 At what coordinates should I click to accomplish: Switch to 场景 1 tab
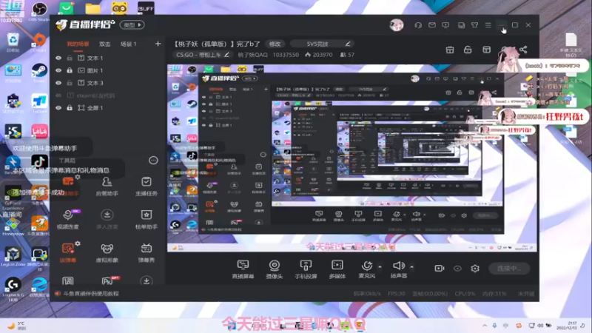(128, 44)
